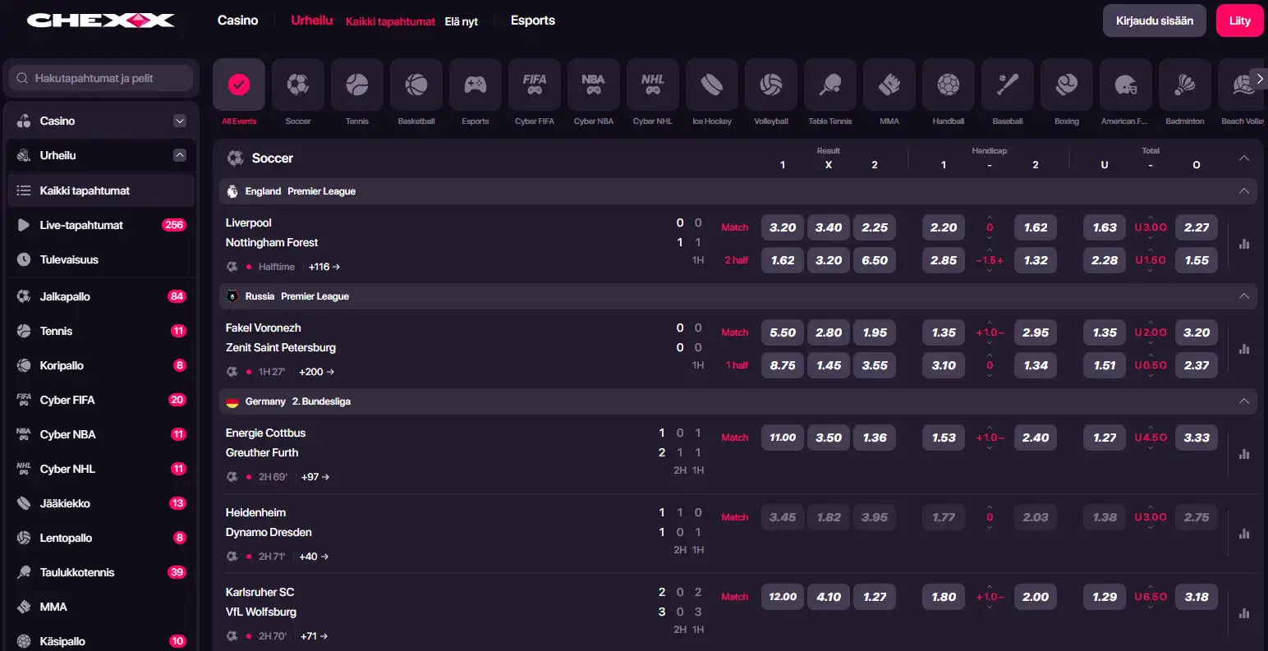Image resolution: width=1268 pixels, height=651 pixels.
Task: Open statistics for Heidenheim vs Dynamo Dresden
Action: pos(1244,534)
